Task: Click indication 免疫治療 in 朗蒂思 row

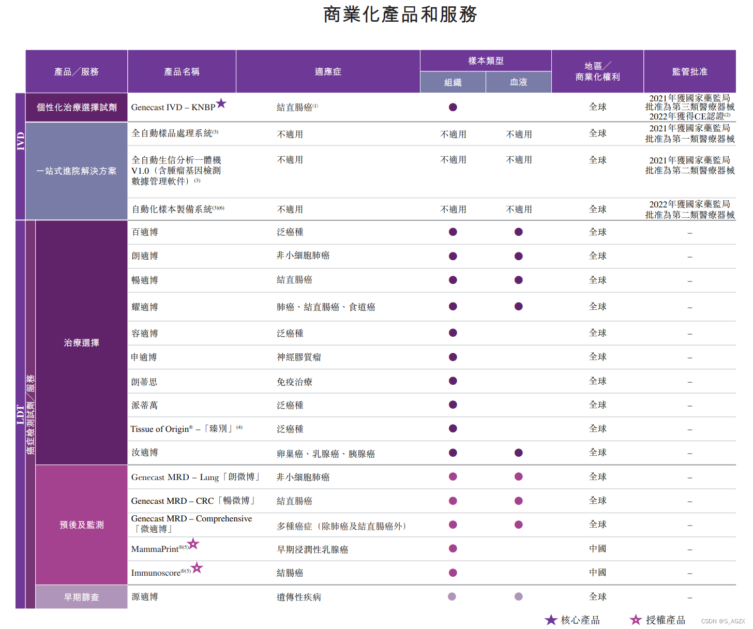Action: click(294, 382)
